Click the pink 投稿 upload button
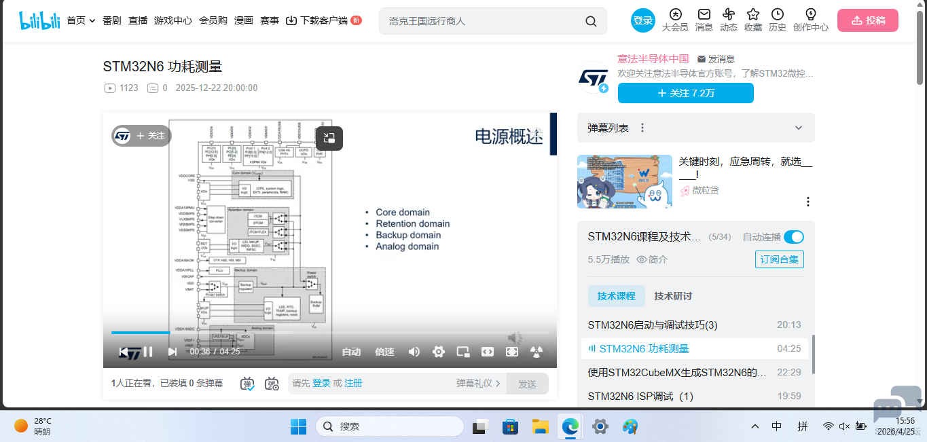This screenshot has height=442, width=927. [x=868, y=20]
